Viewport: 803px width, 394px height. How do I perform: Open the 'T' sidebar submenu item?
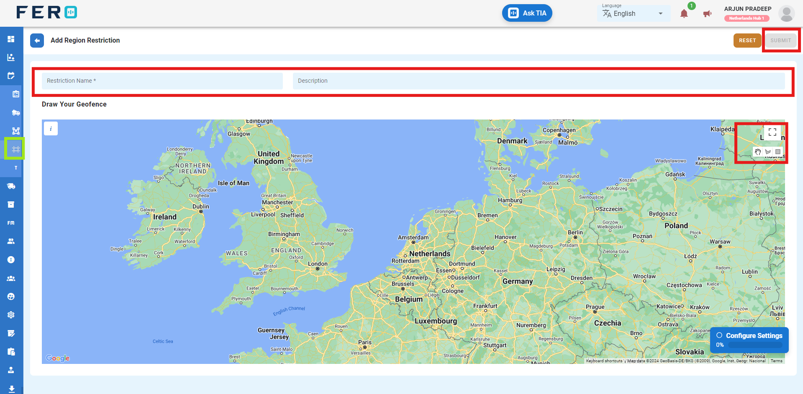pos(16,168)
